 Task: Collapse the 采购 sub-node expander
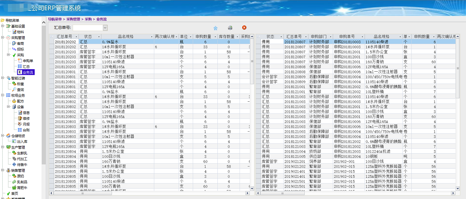tap(9, 55)
